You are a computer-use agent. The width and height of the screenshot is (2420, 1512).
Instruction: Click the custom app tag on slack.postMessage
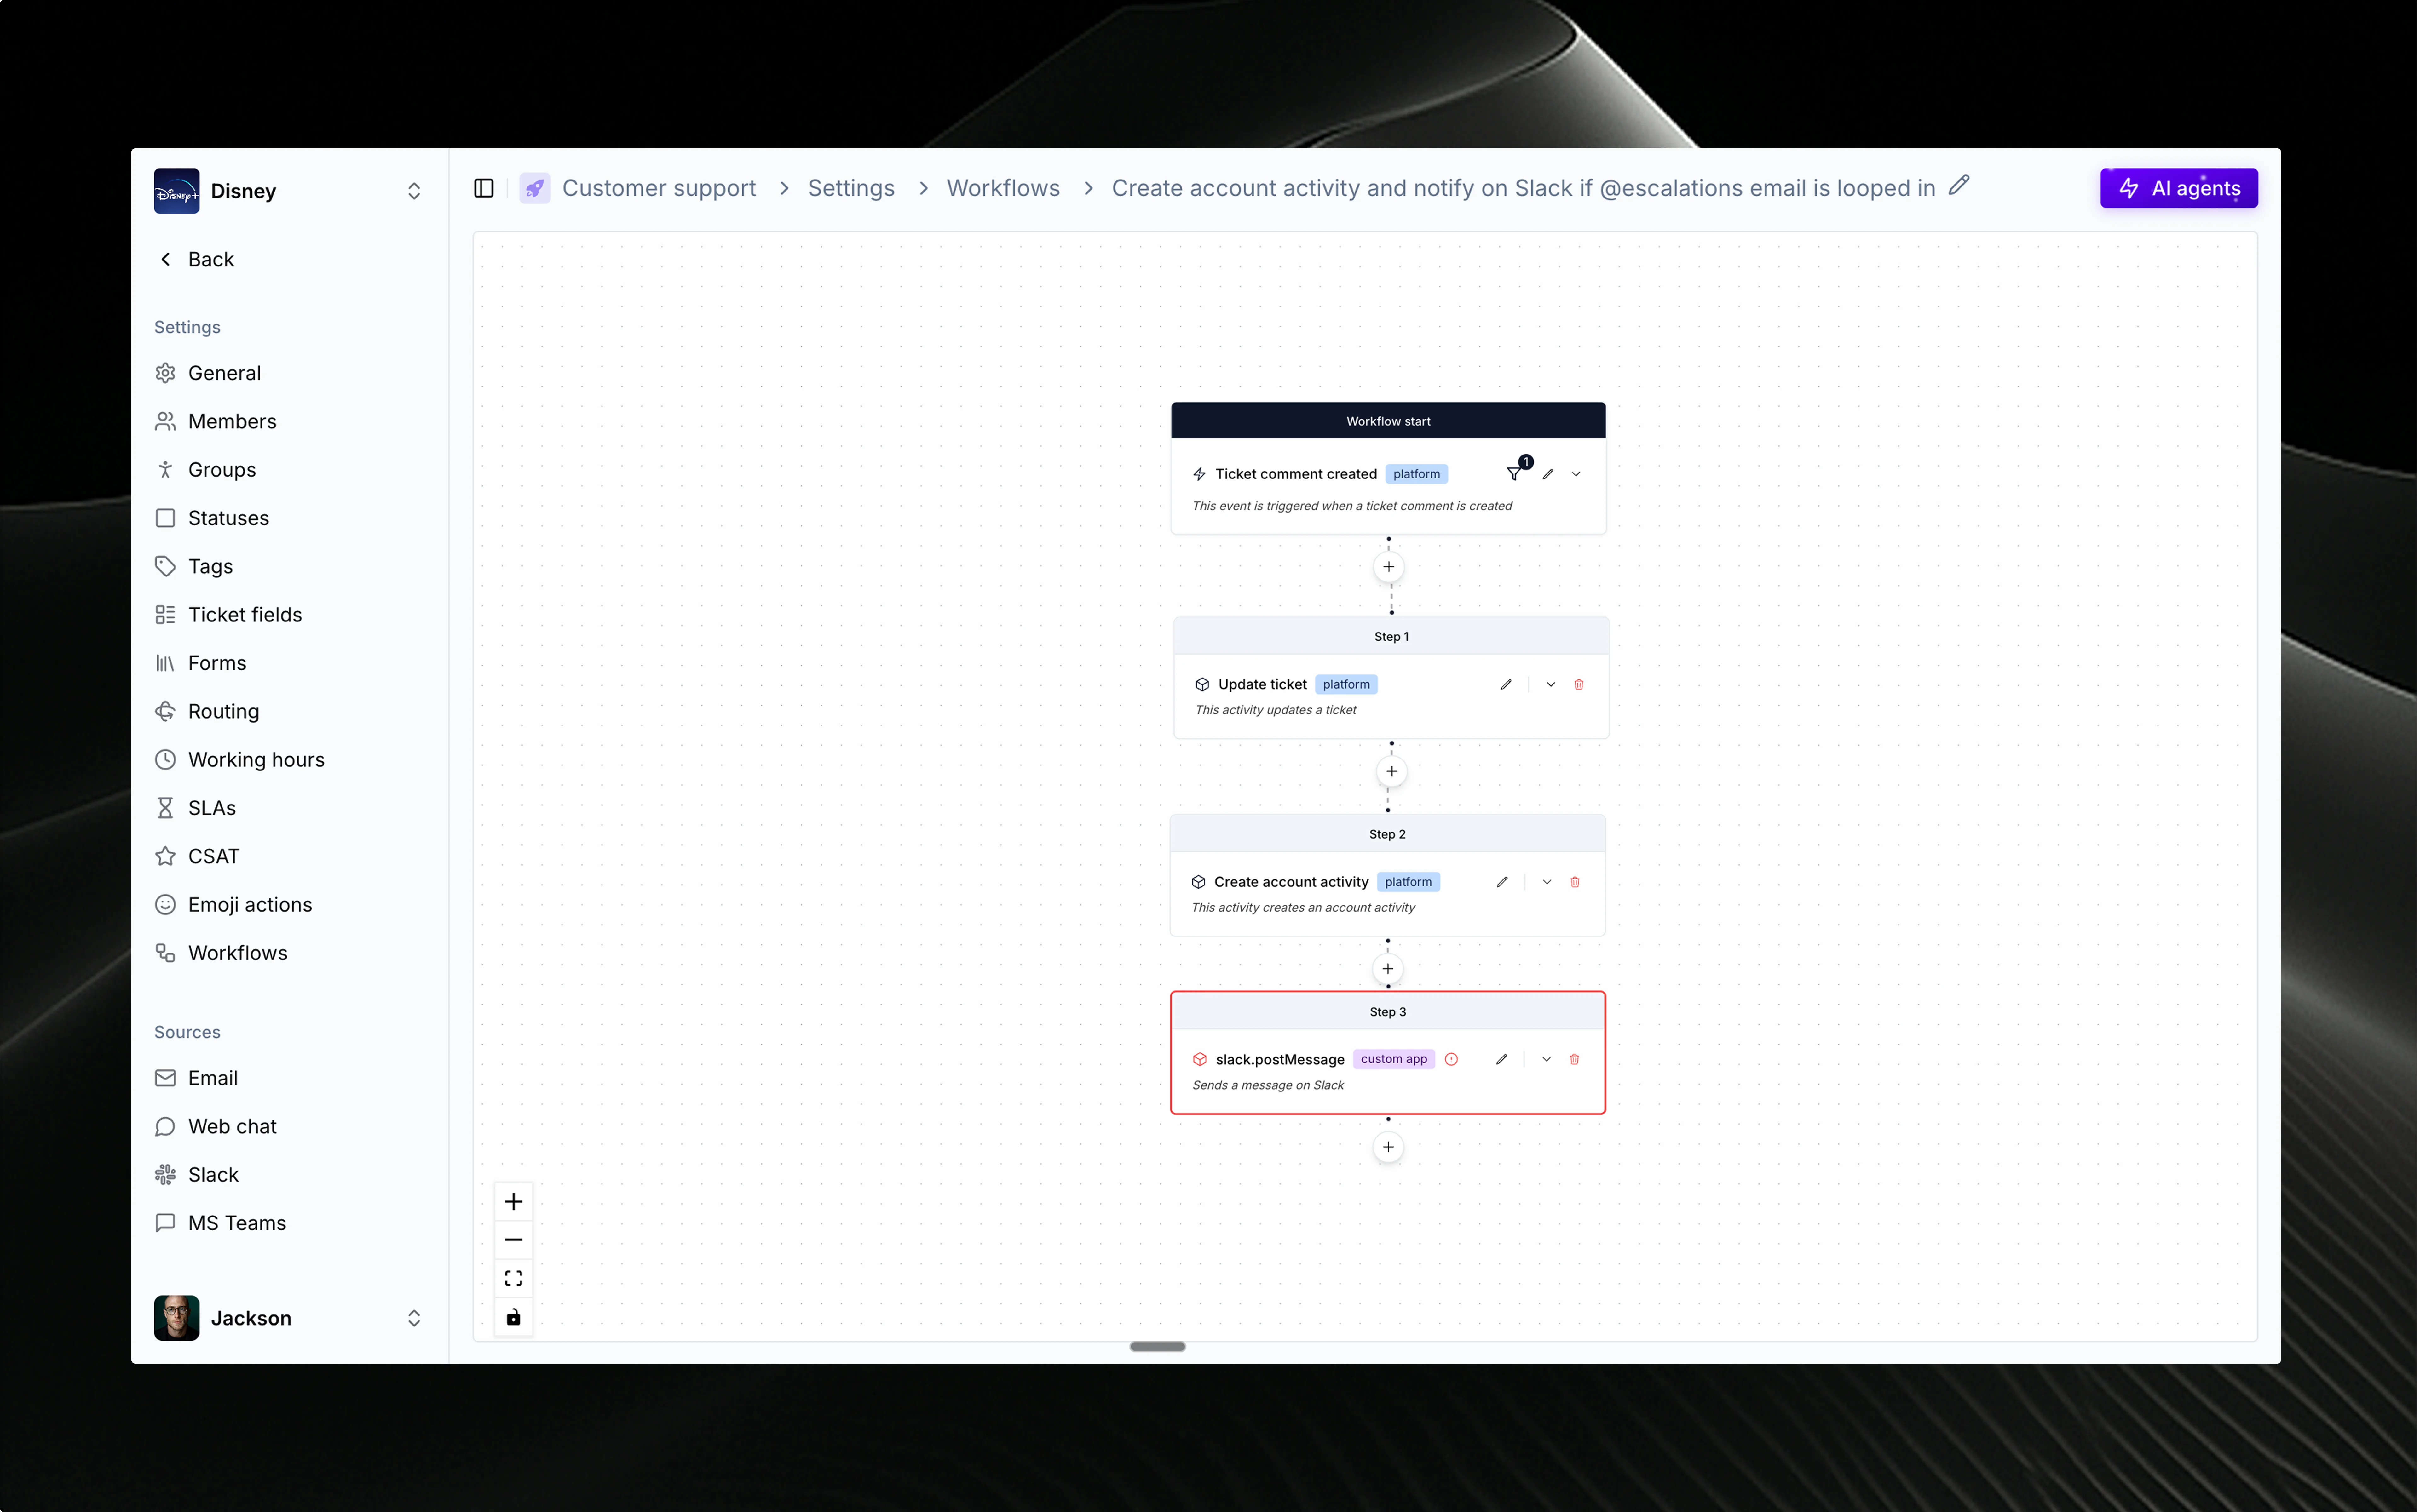coord(1394,1059)
